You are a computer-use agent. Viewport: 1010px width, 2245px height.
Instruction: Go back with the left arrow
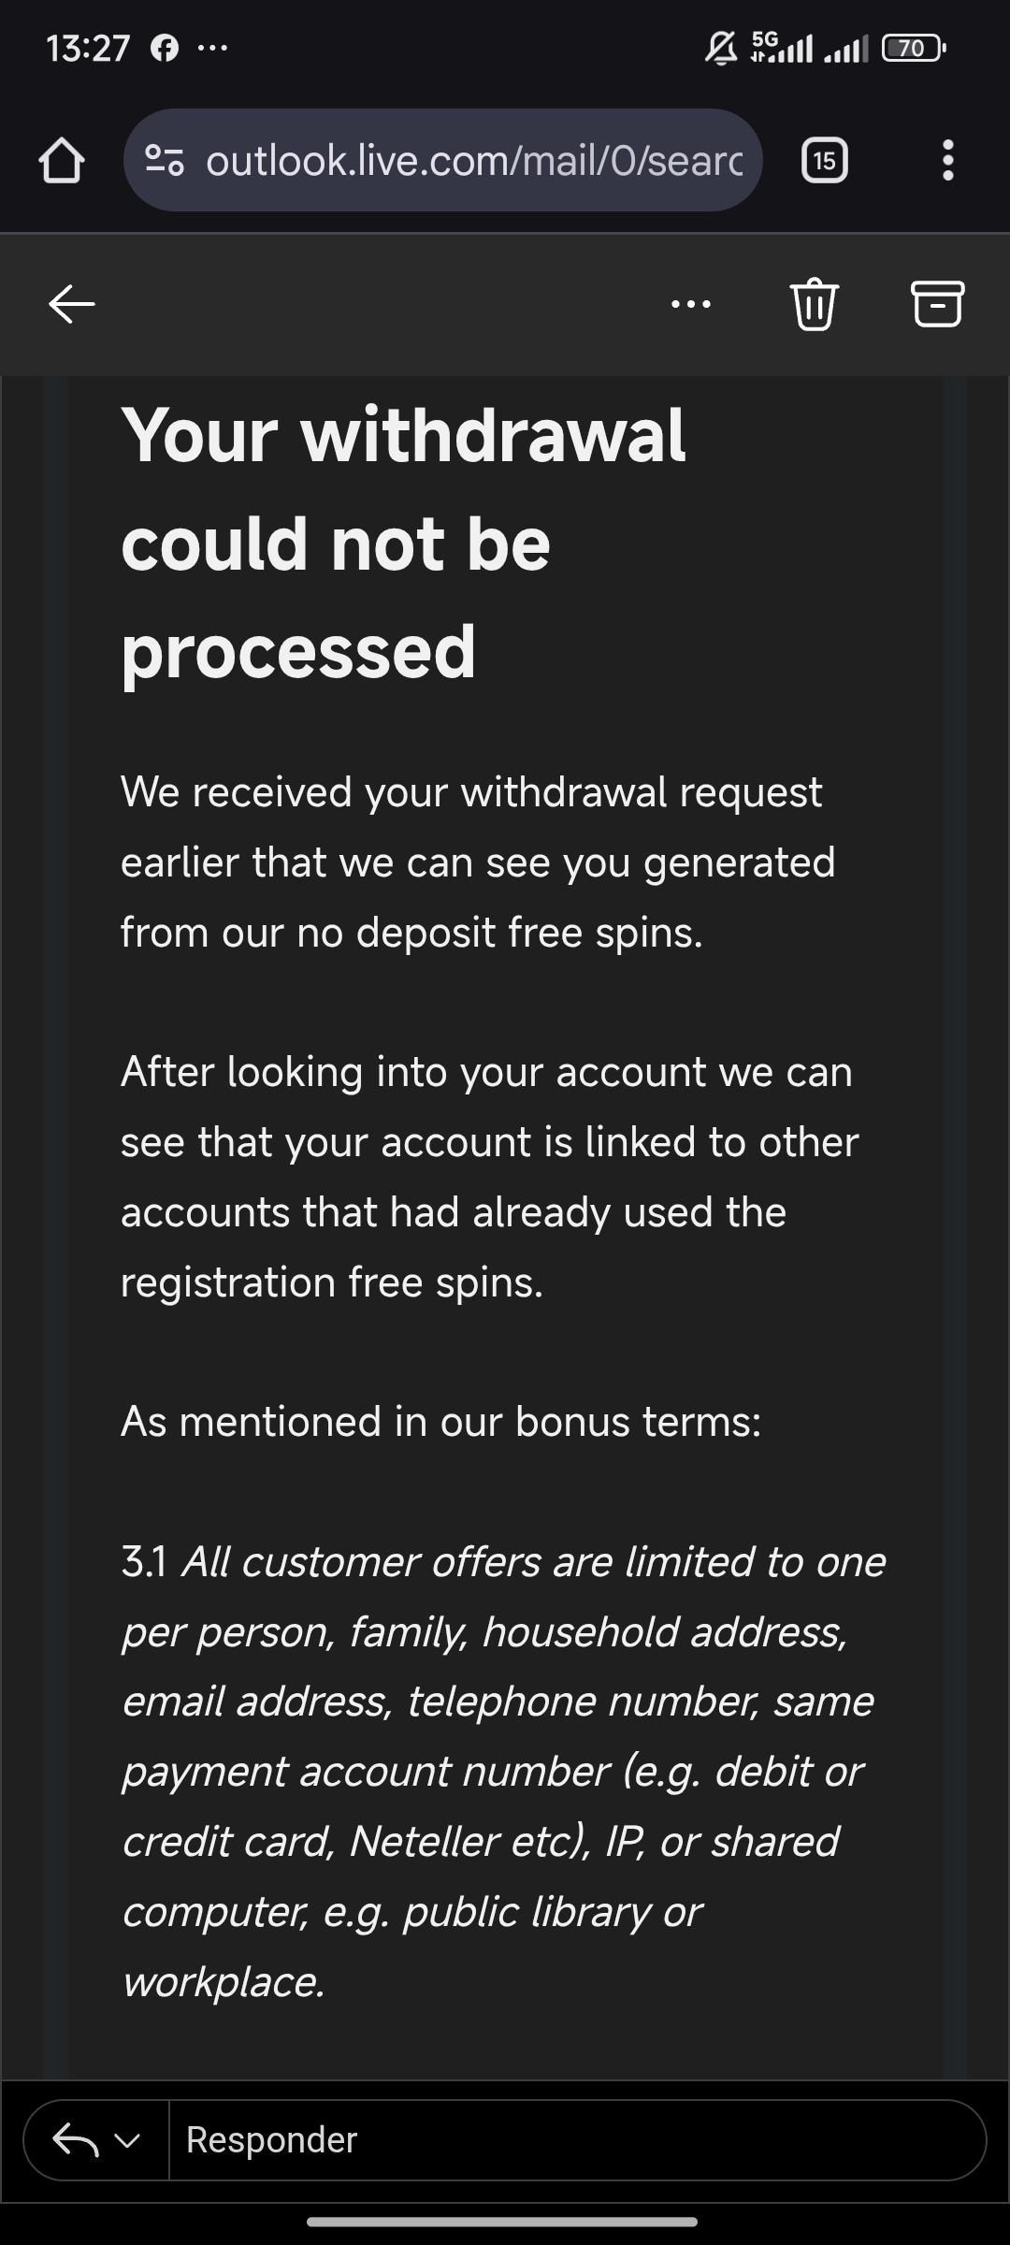[x=72, y=304]
